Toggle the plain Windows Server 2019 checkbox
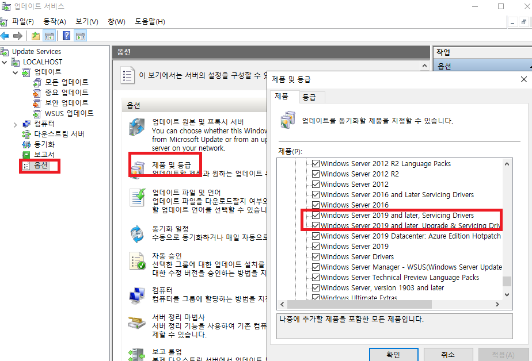Screen dimensions: 532x361 tap(316, 246)
